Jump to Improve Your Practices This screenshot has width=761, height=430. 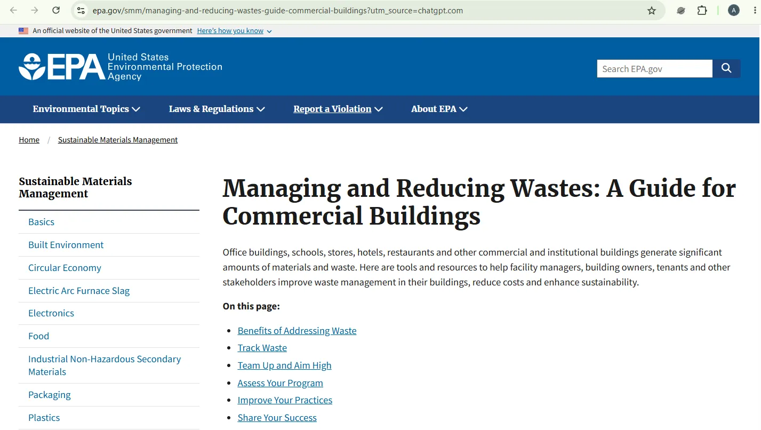[285, 400]
